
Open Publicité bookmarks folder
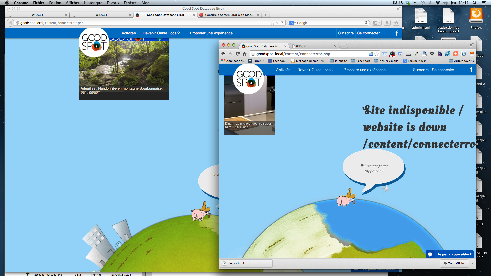pos(338,61)
